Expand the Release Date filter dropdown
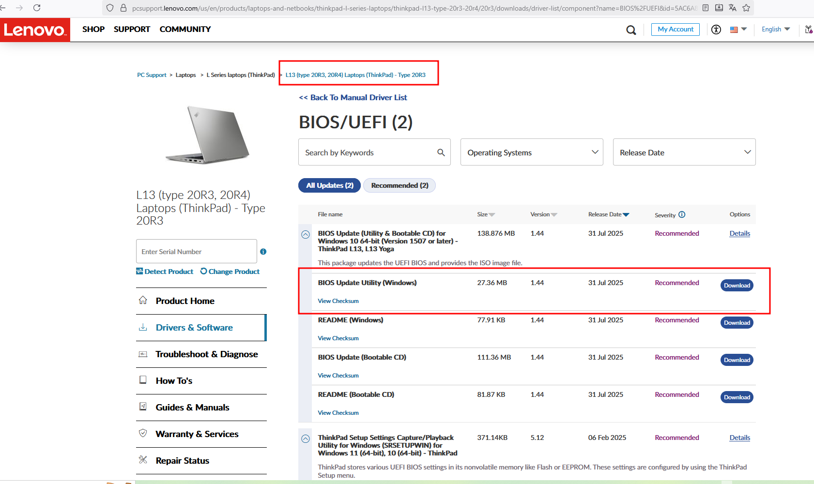 [x=684, y=152]
